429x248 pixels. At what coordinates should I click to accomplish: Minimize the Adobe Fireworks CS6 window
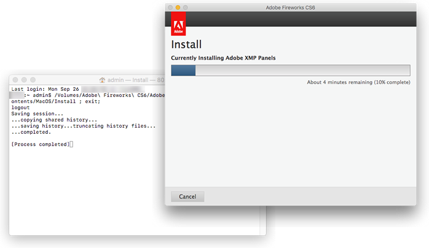tap(178, 7)
